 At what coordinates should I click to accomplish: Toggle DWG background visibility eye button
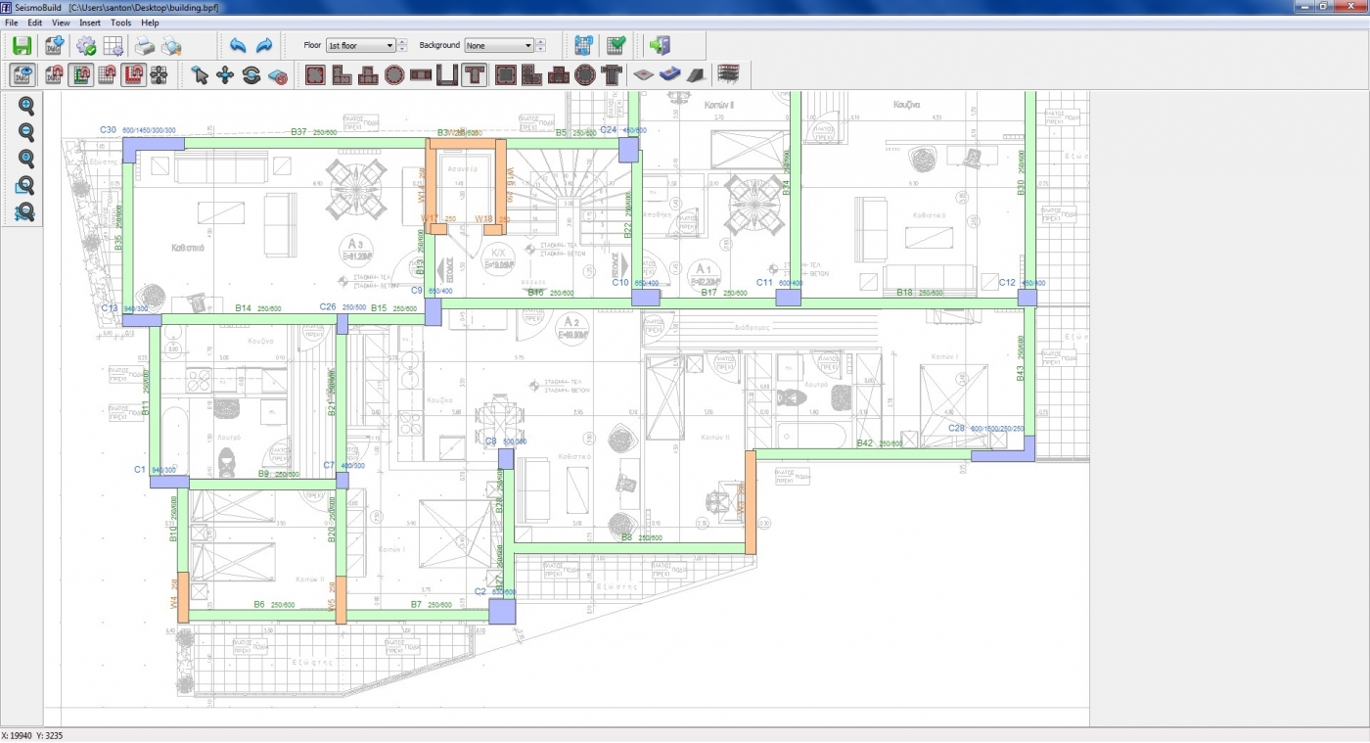(x=23, y=74)
